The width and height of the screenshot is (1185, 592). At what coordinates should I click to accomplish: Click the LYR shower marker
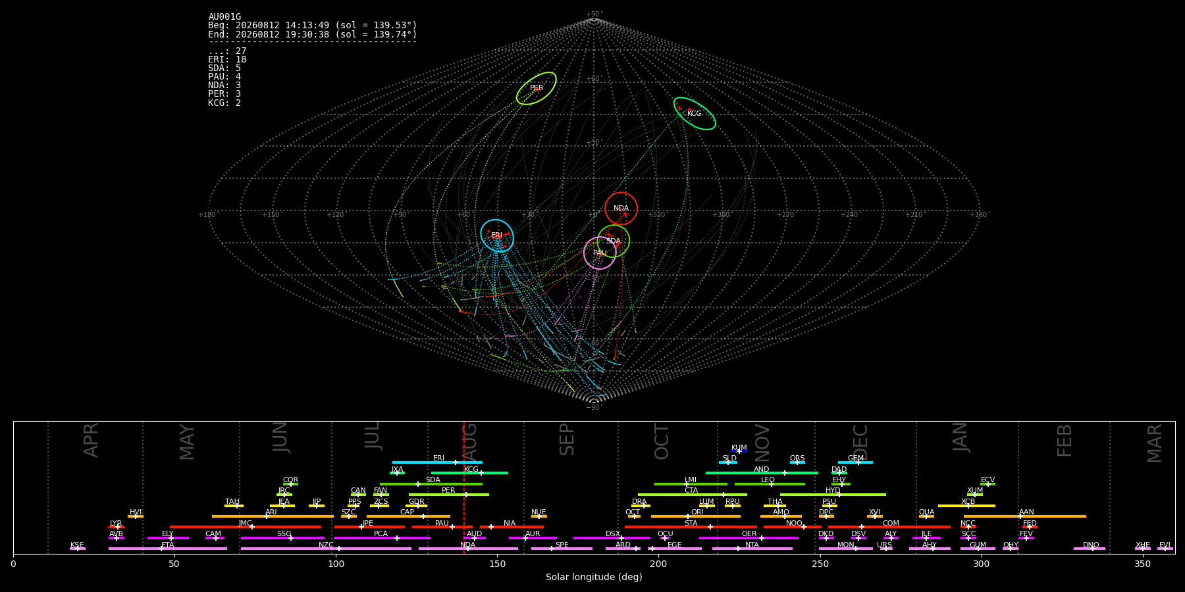pyautogui.click(x=117, y=527)
